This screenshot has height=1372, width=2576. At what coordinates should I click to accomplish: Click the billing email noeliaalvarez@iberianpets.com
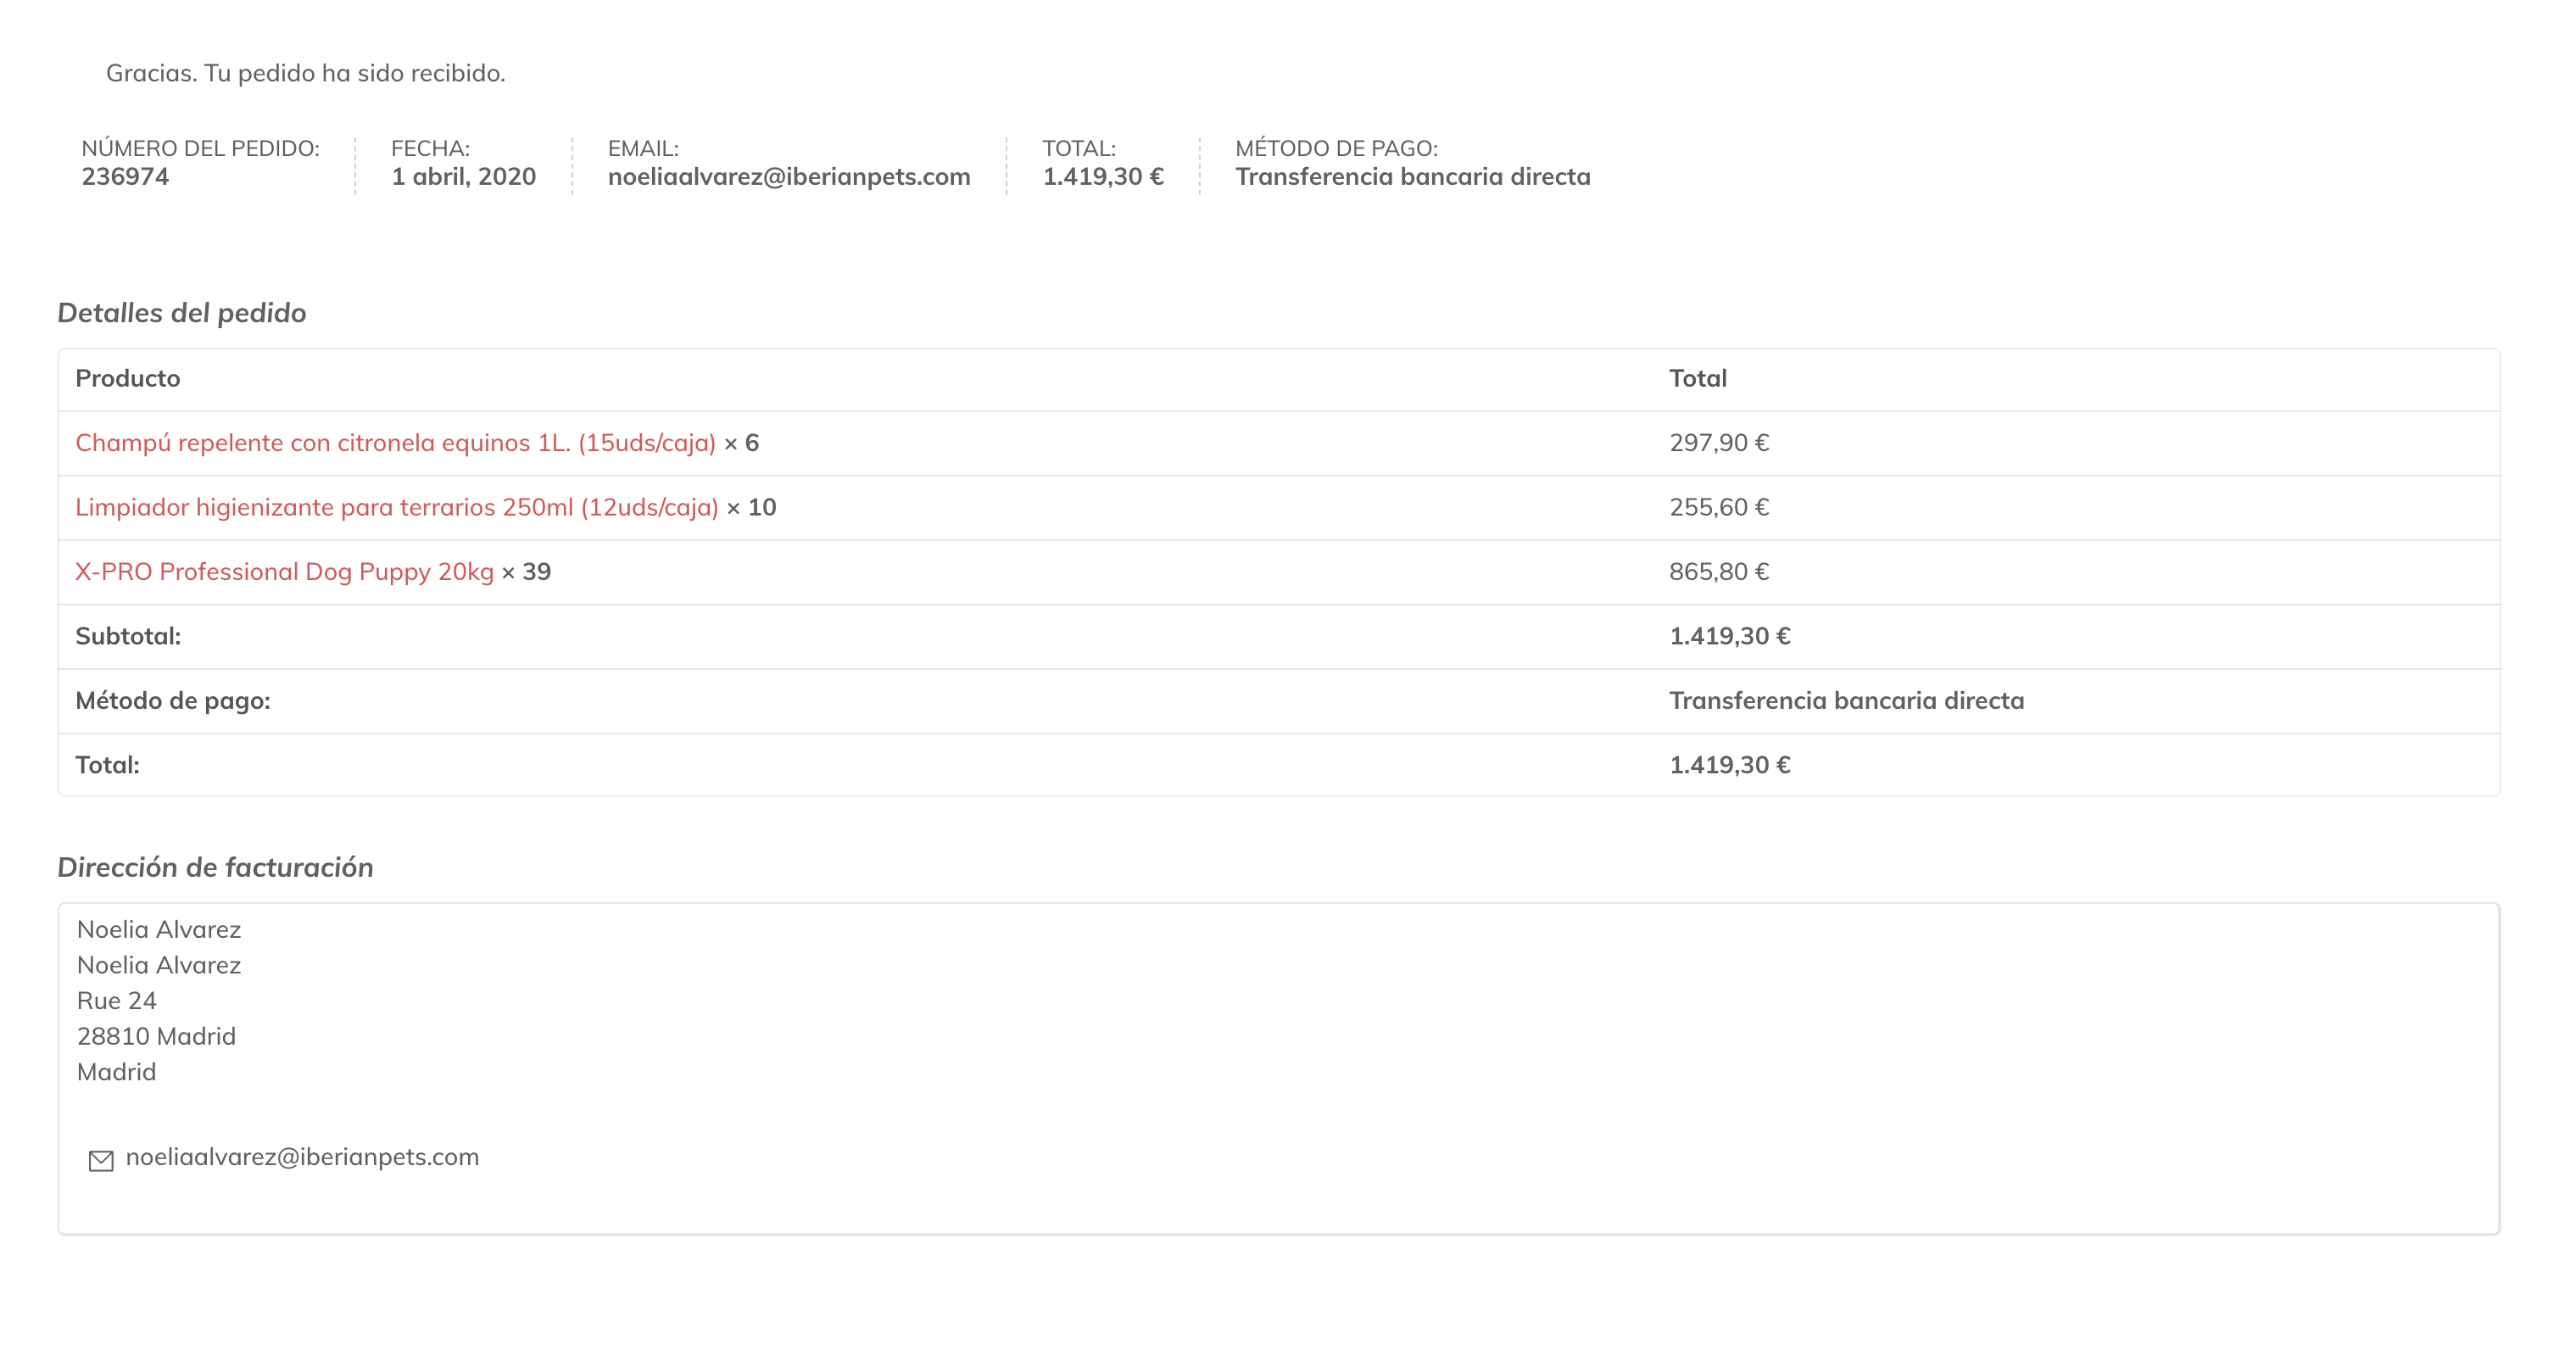[302, 1157]
